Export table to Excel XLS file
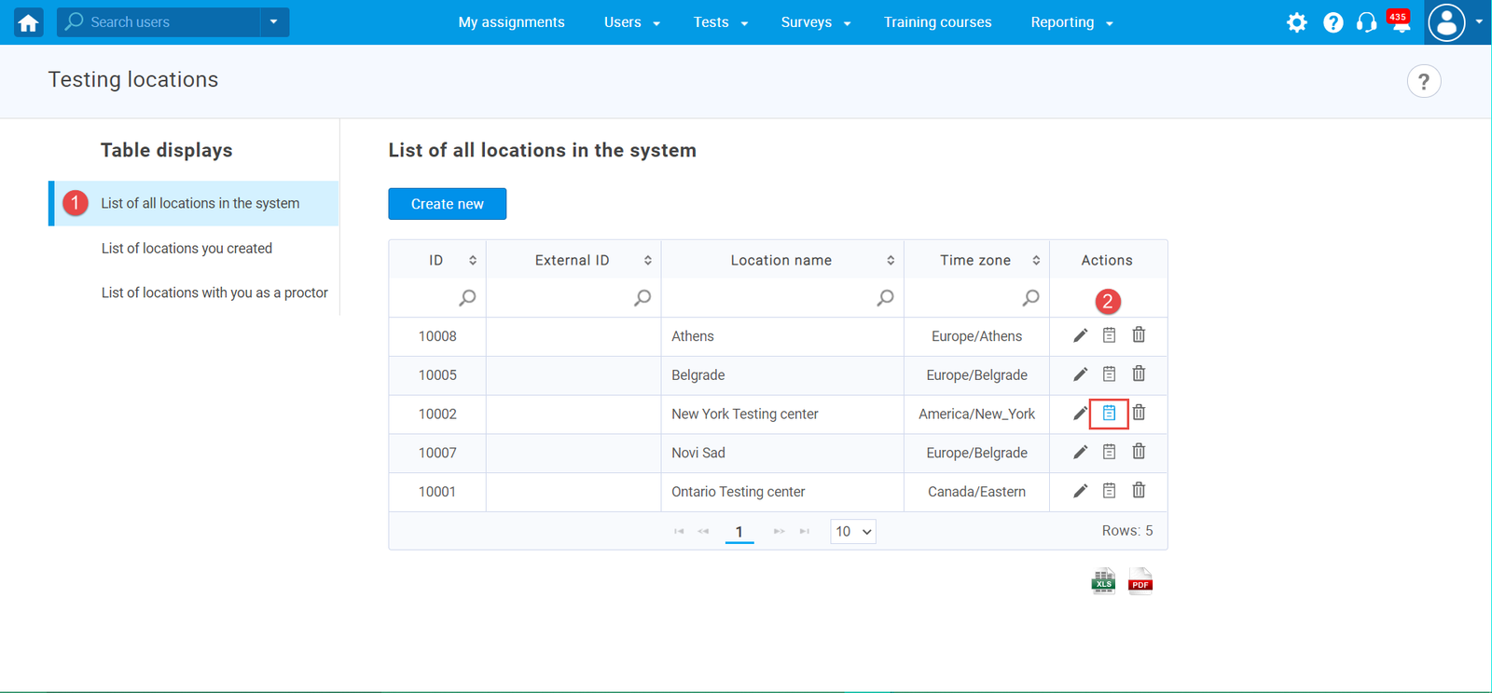Screen dimensions: 1492x693 pos(1103,581)
